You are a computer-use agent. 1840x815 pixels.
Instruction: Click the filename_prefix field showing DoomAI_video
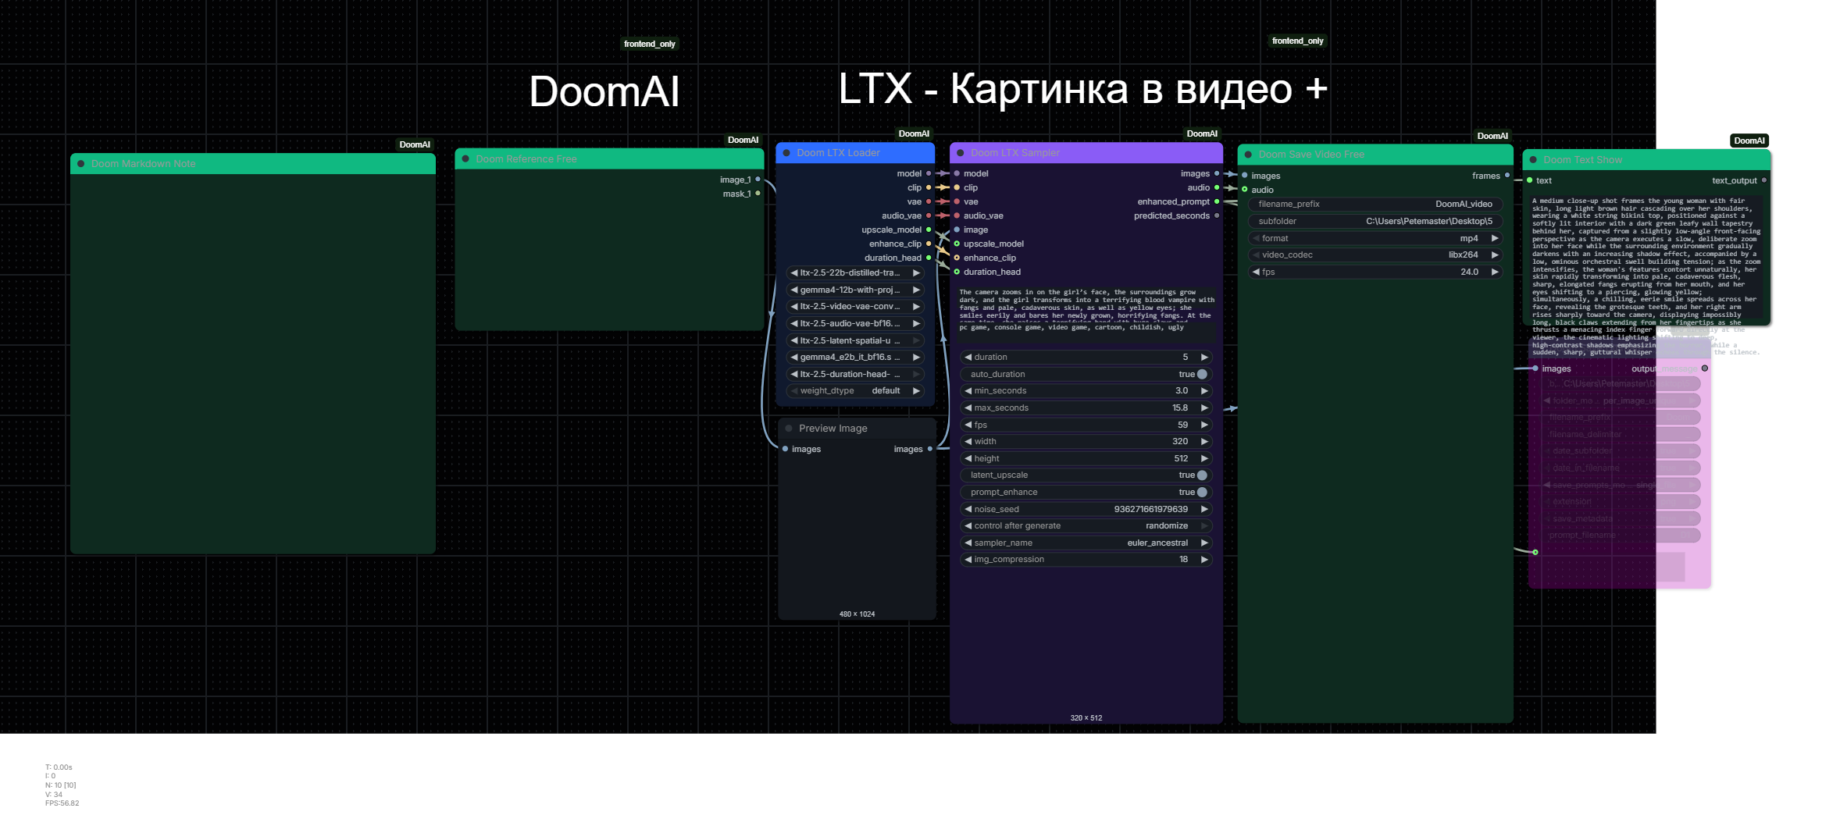click(1375, 204)
